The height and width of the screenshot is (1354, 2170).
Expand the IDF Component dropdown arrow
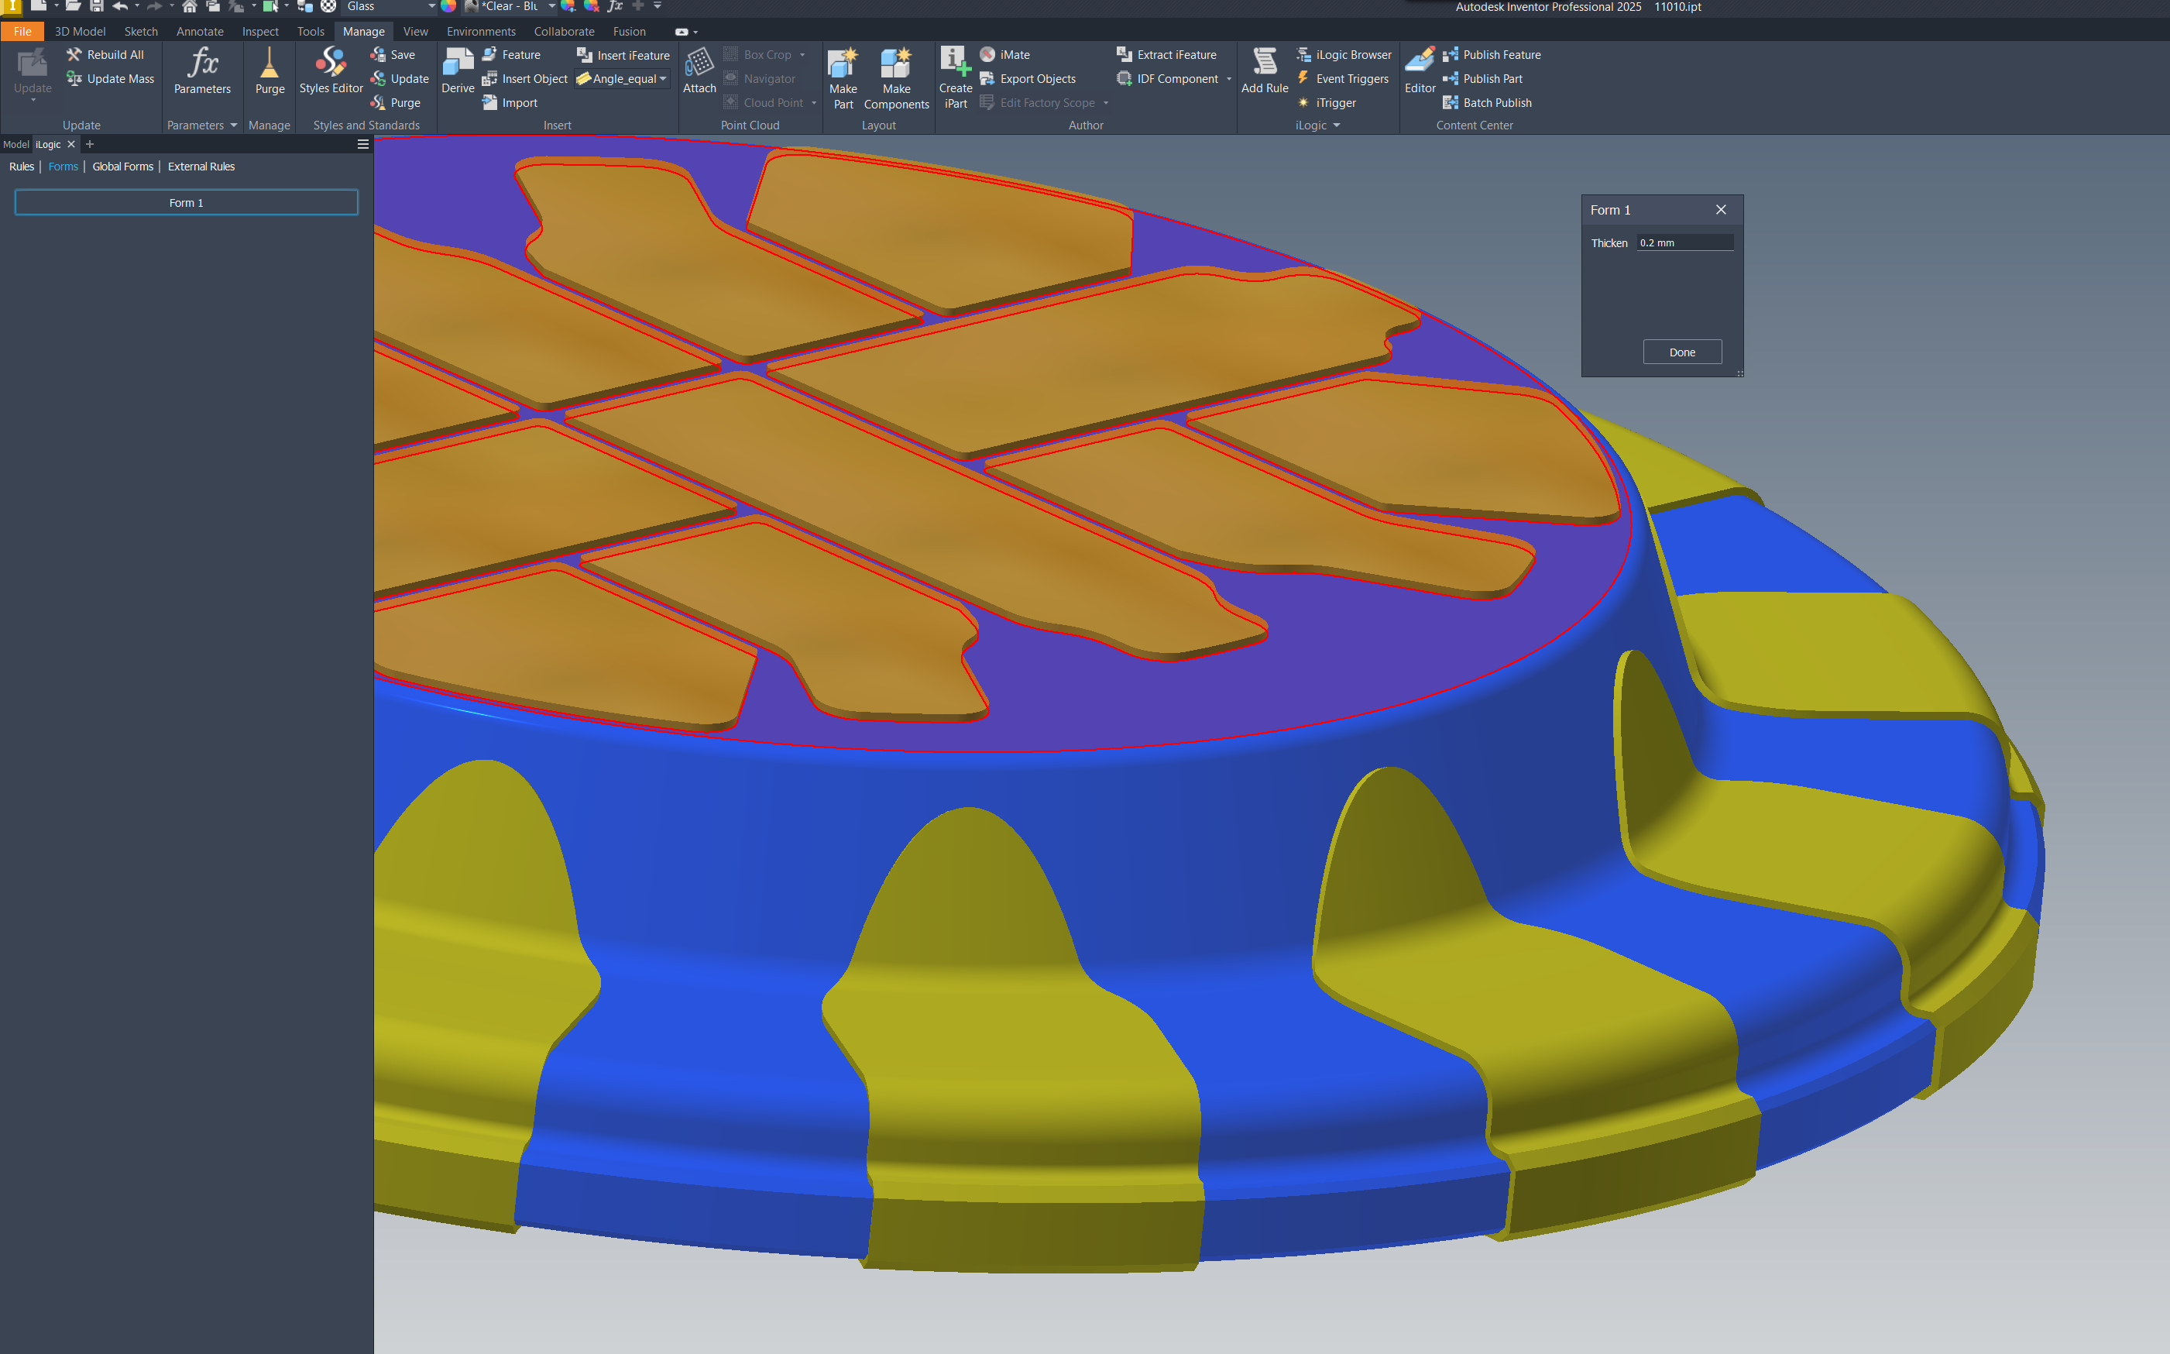pos(1227,79)
